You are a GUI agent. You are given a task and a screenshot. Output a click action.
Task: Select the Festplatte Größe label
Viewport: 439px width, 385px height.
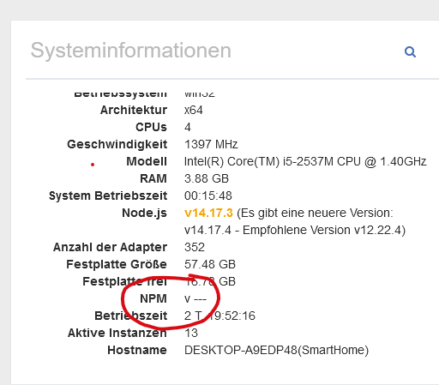[x=117, y=264]
